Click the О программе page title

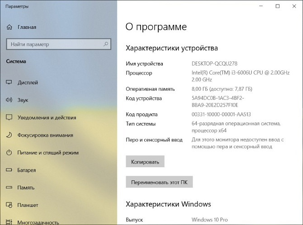[156, 27]
